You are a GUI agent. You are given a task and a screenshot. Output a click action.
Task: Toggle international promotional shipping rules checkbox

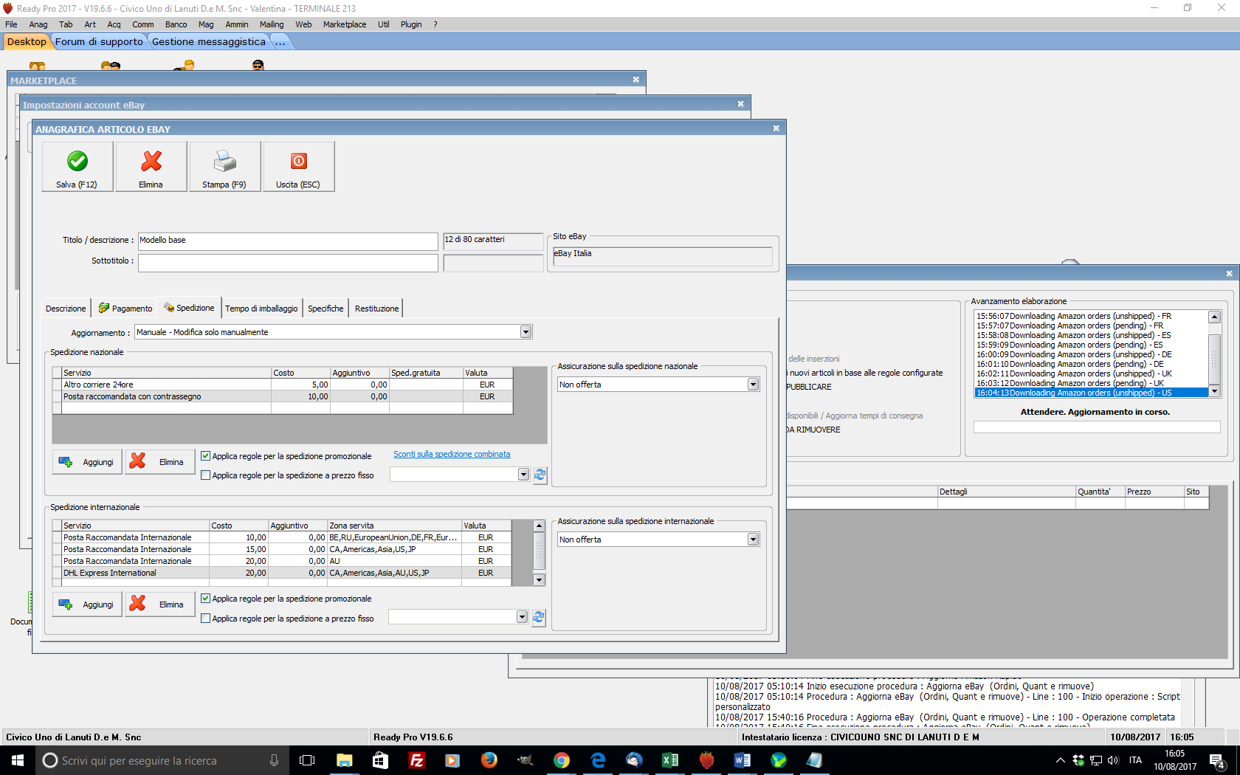(x=206, y=599)
